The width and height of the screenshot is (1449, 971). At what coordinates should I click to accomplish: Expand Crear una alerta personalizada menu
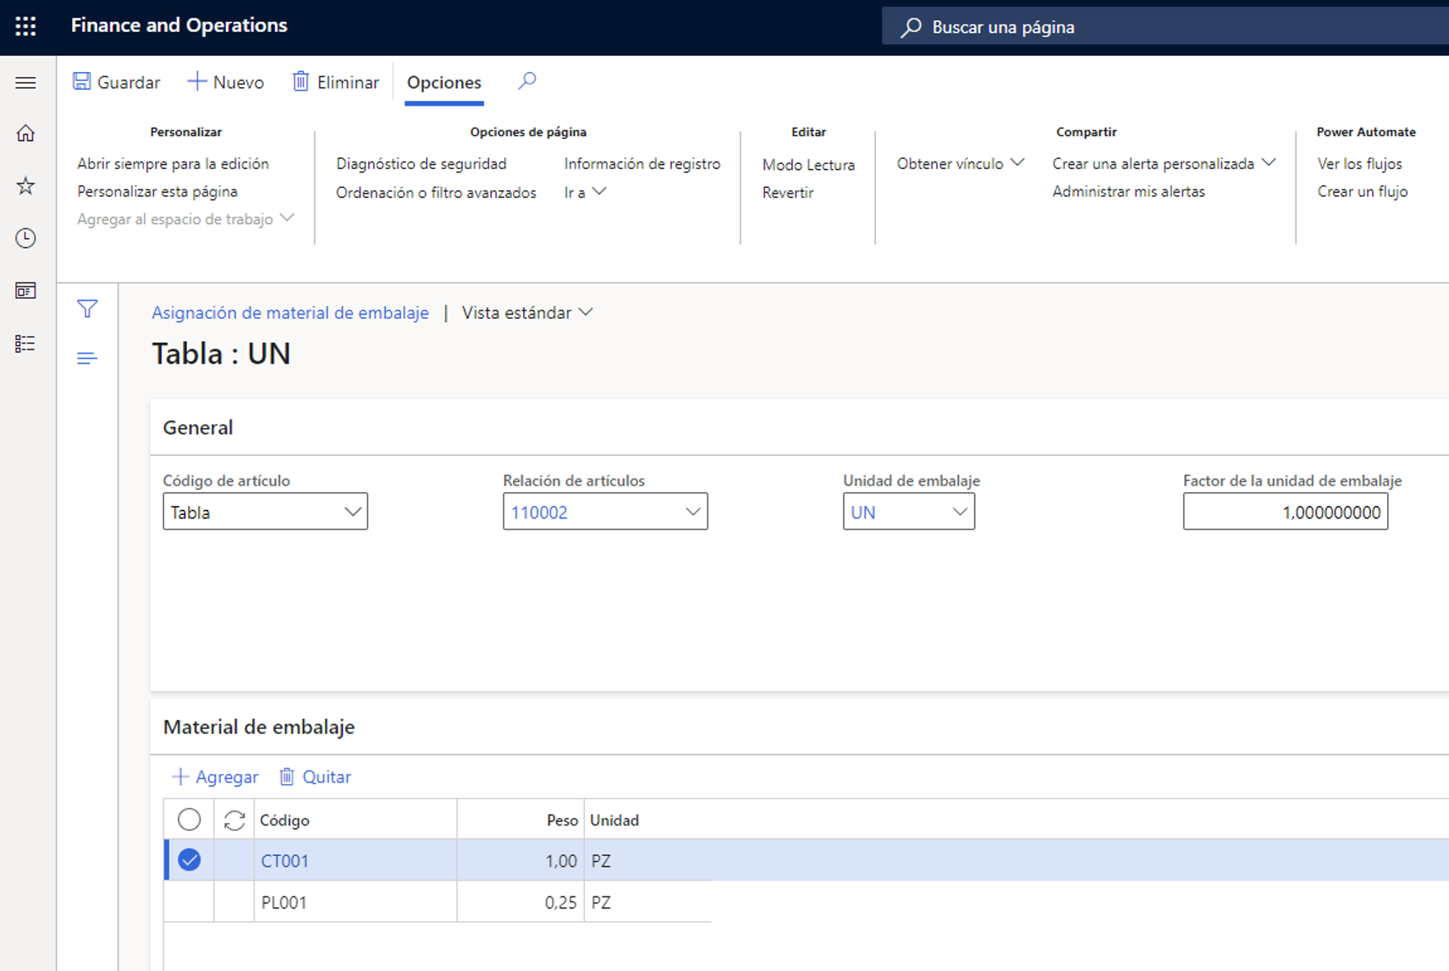[1164, 163]
